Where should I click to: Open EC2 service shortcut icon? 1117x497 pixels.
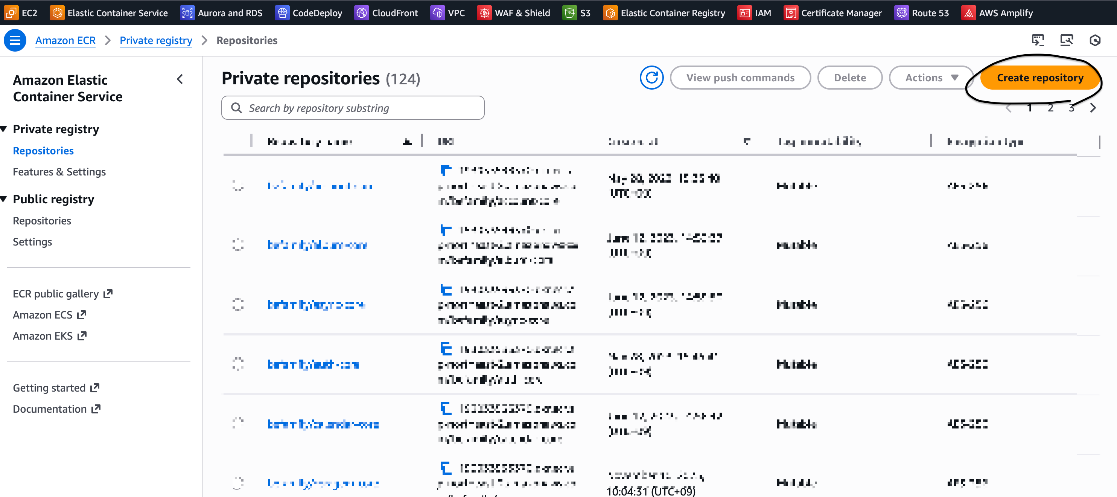(x=11, y=13)
